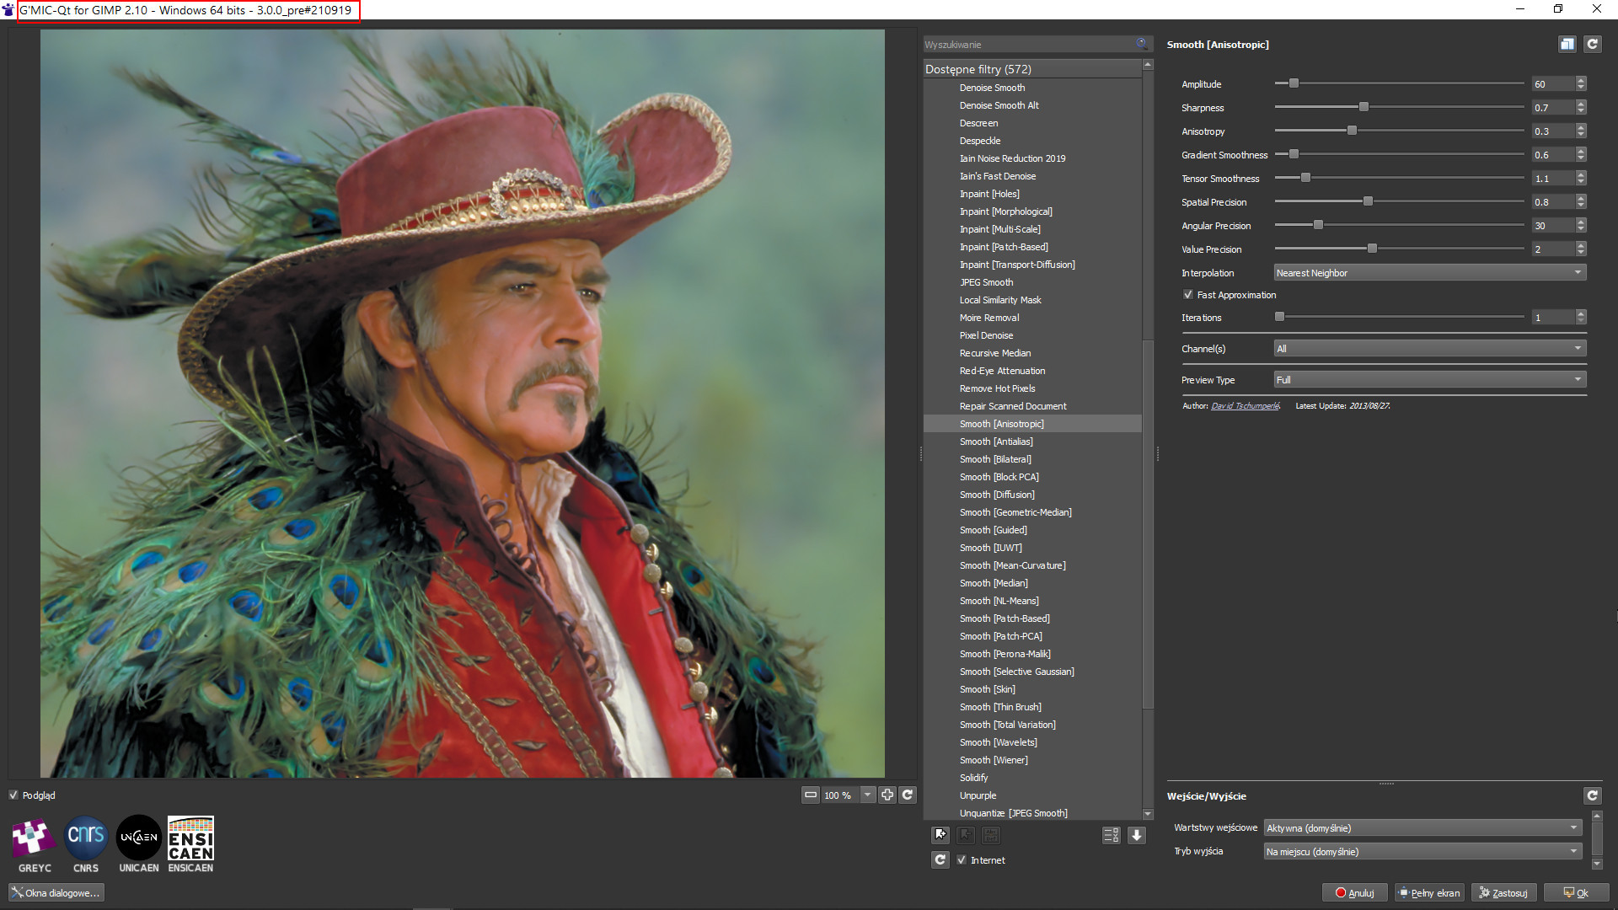Screen dimensions: 1618x910
Task: Open the David Tschumperlé author link
Action: [1245, 406]
